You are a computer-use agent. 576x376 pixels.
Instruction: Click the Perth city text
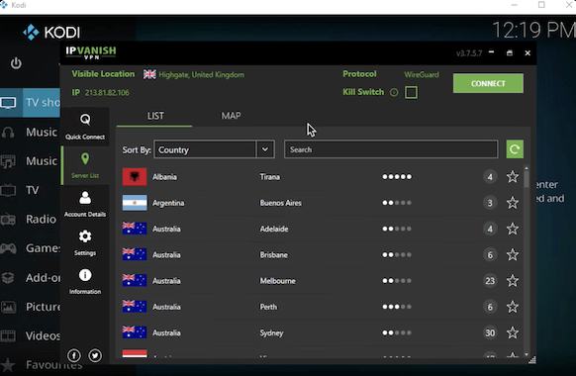268,307
